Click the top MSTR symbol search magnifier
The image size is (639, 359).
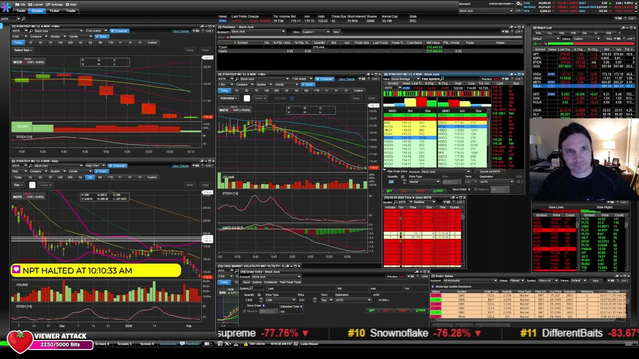click(x=23, y=19)
